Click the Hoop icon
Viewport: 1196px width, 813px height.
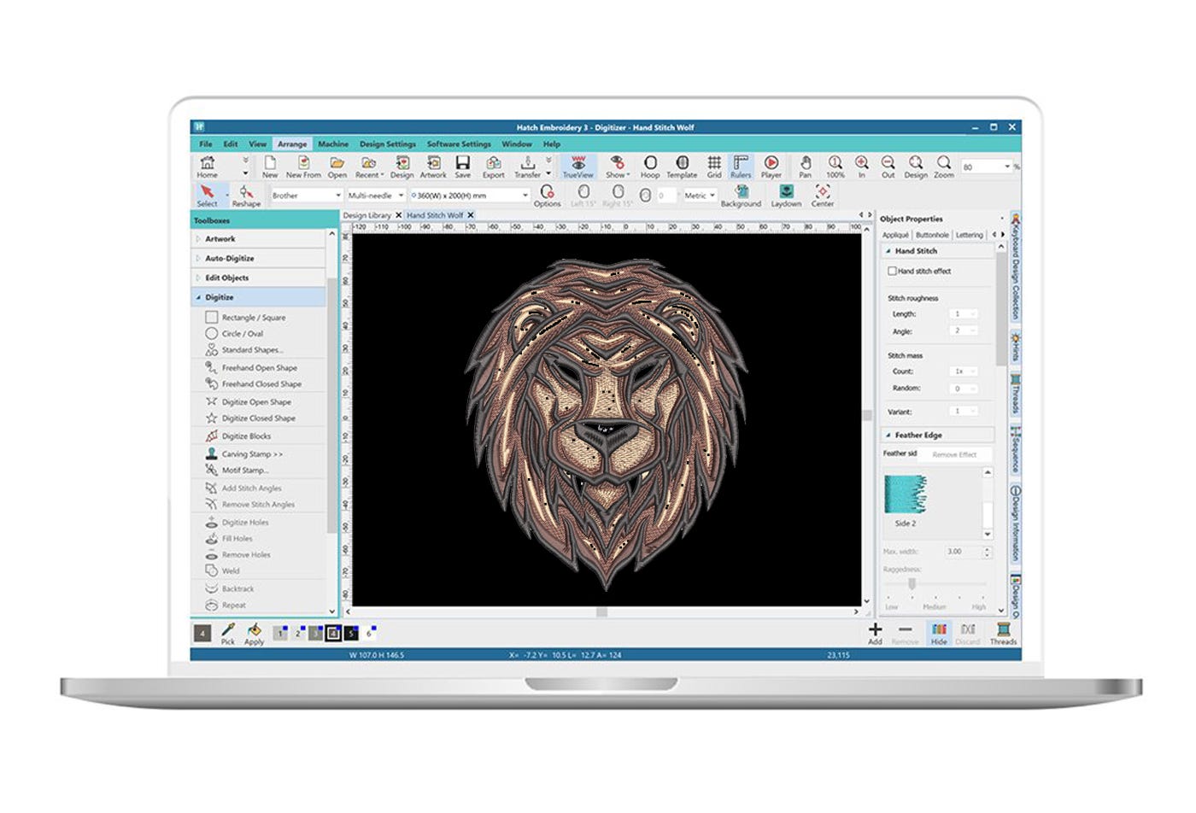tap(650, 166)
